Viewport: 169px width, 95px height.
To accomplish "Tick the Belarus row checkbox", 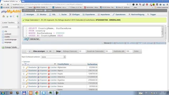I will tap(24, 87).
